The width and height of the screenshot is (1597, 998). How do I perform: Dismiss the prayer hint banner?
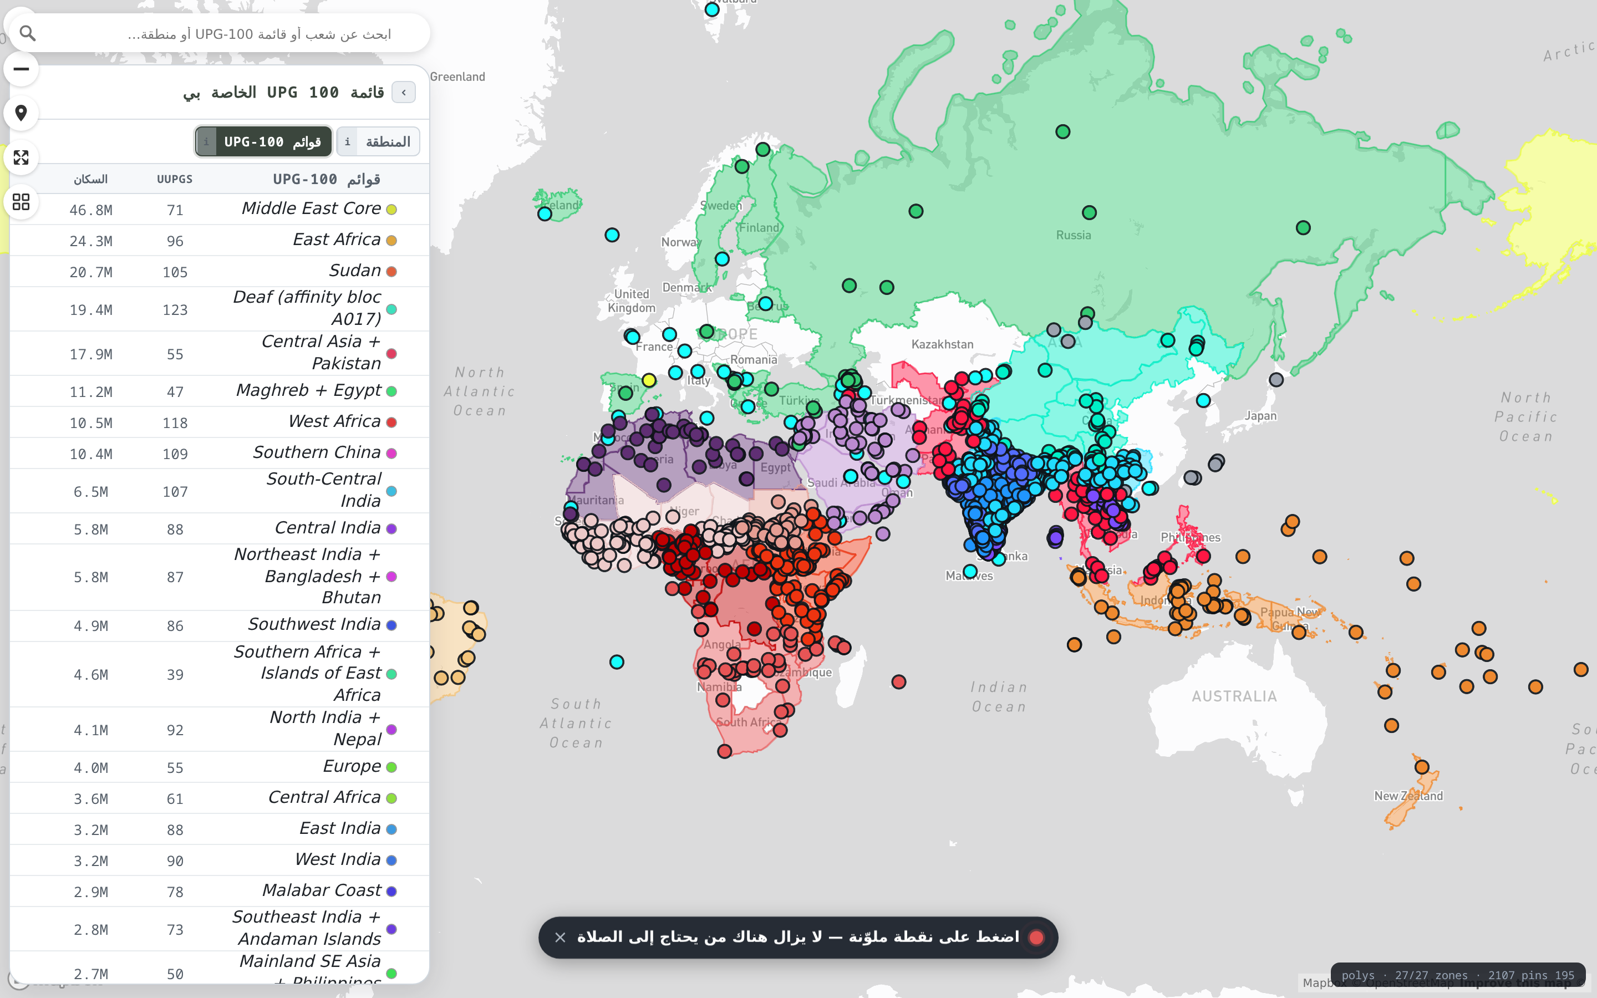(x=560, y=937)
